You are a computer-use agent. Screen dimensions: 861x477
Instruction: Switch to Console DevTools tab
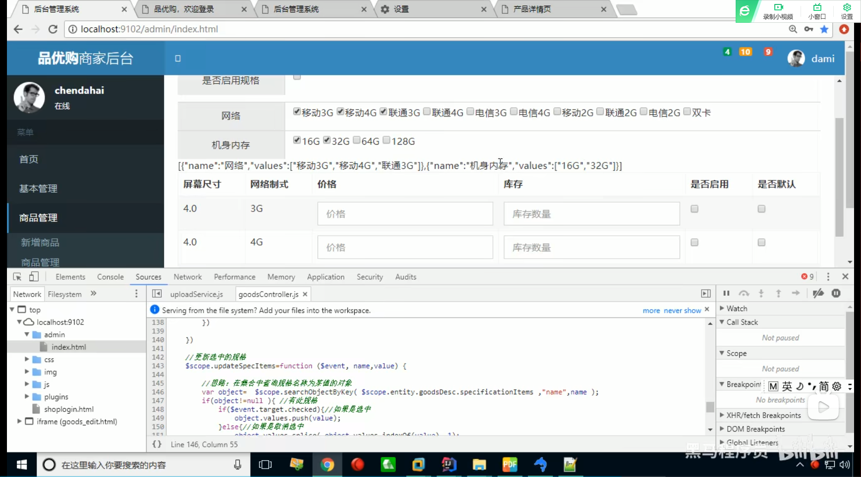pos(110,277)
